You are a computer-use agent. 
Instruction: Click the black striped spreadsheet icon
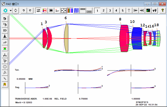[x=51, y=11]
